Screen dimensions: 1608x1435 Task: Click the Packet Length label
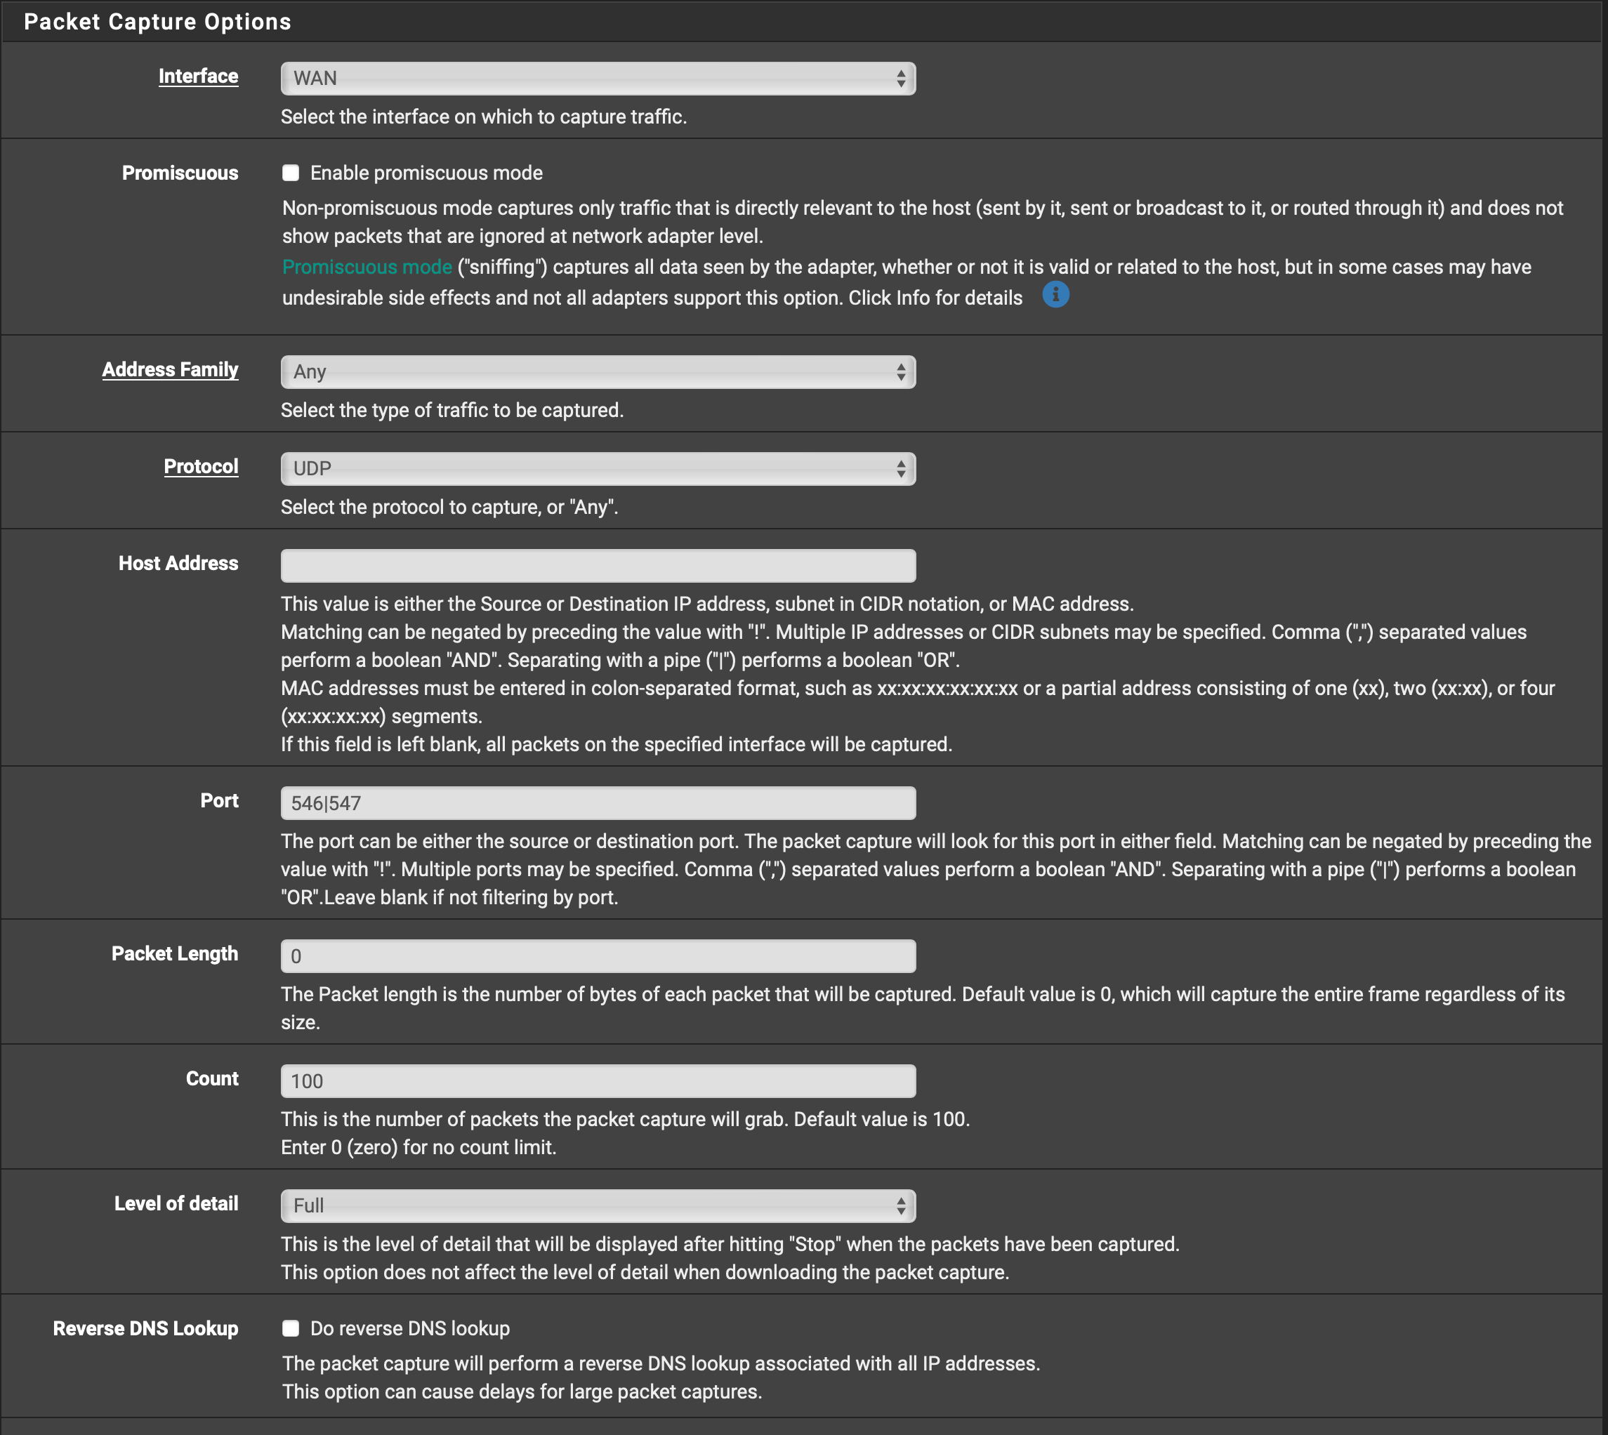point(175,954)
